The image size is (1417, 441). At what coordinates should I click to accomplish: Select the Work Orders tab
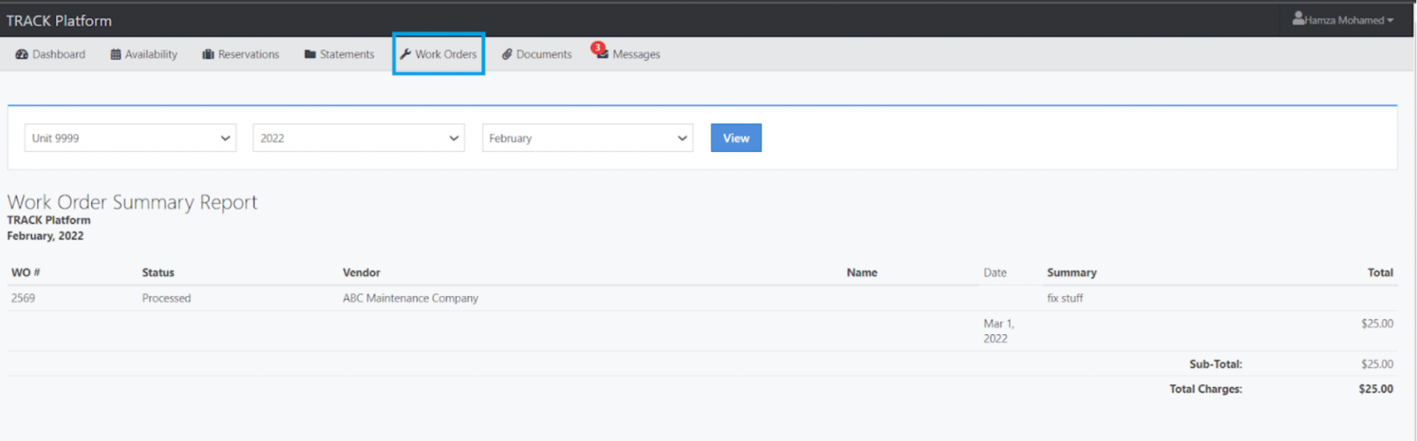click(x=438, y=54)
